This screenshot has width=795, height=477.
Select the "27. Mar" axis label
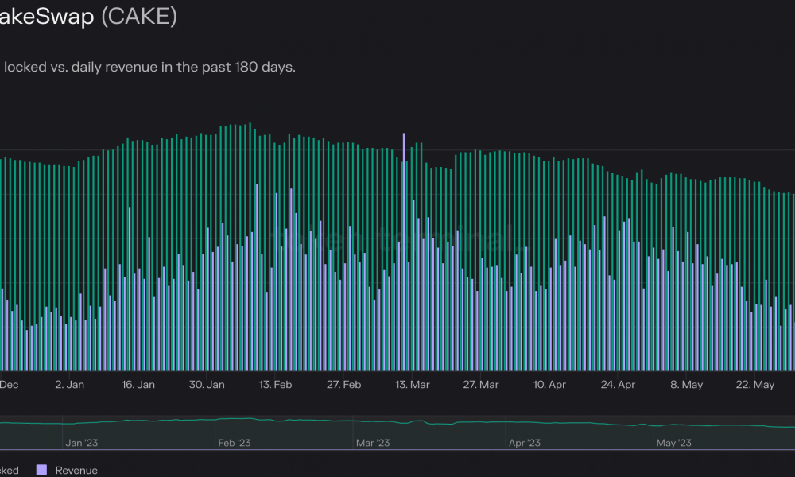[x=481, y=385]
